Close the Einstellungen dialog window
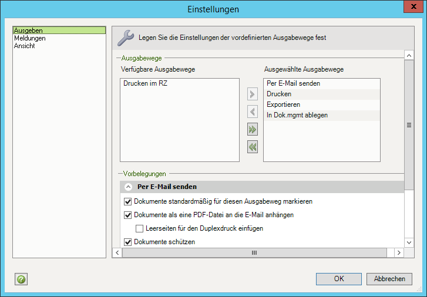The width and height of the screenshot is (427, 297). click(412, 8)
